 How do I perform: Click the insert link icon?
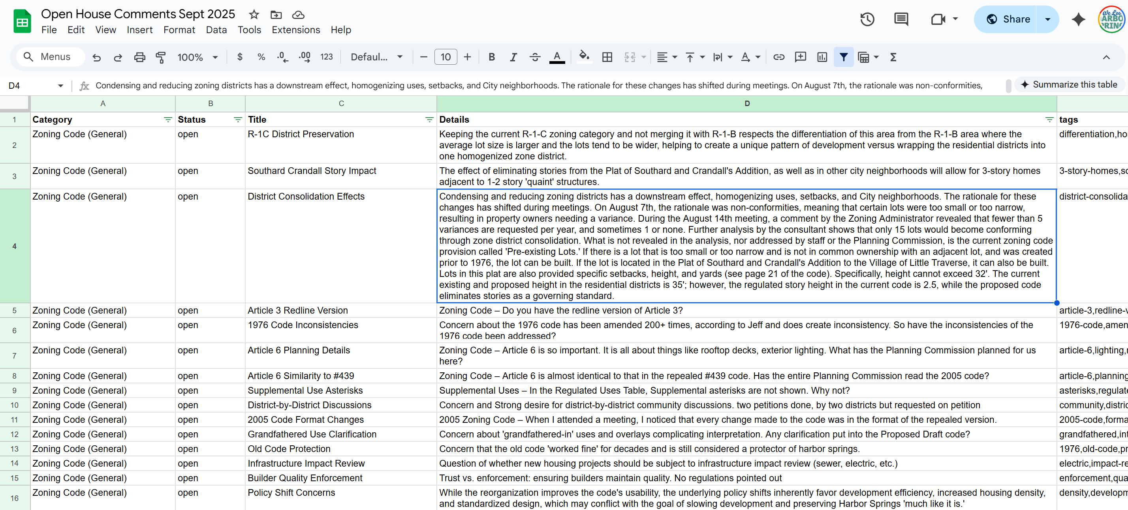click(x=778, y=57)
